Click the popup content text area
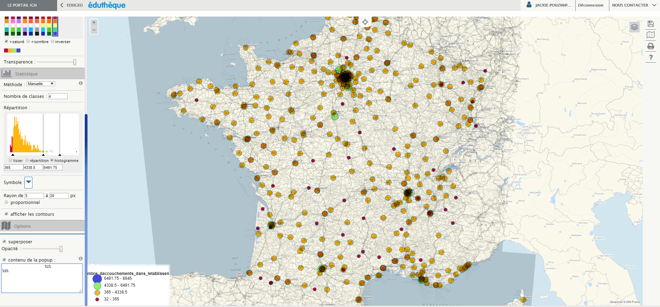The image size is (660, 307). (x=42, y=278)
